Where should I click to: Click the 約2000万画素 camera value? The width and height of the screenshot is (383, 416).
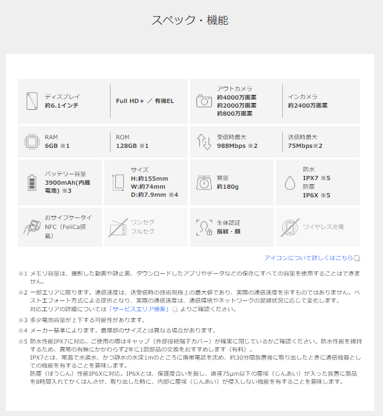(x=237, y=105)
